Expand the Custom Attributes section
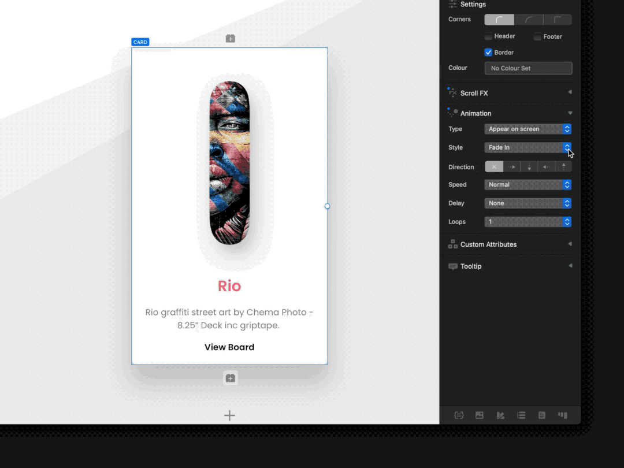Image resolution: width=624 pixels, height=468 pixels. click(570, 244)
